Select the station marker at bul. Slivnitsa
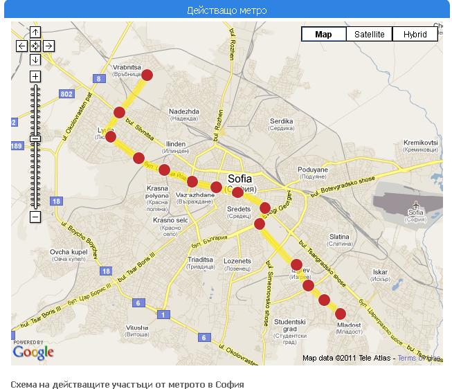 (x=119, y=112)
